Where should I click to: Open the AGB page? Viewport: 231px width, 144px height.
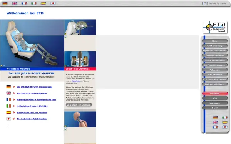215,98
